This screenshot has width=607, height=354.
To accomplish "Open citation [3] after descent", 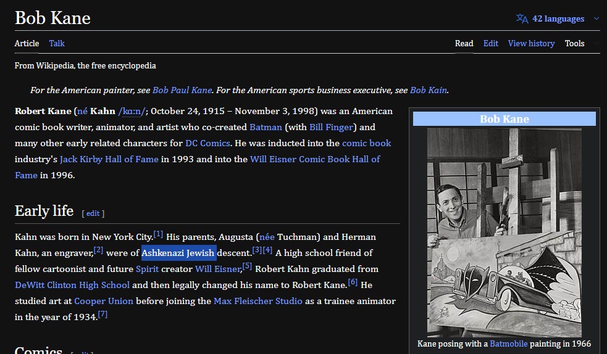I will (x=257, y=250).
